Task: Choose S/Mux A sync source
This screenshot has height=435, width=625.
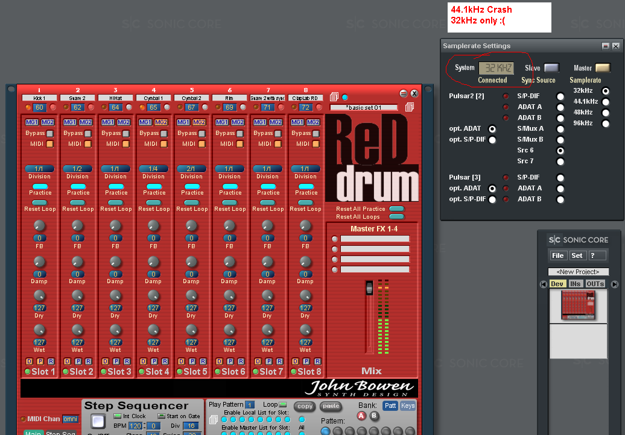Action: (560, 129)
